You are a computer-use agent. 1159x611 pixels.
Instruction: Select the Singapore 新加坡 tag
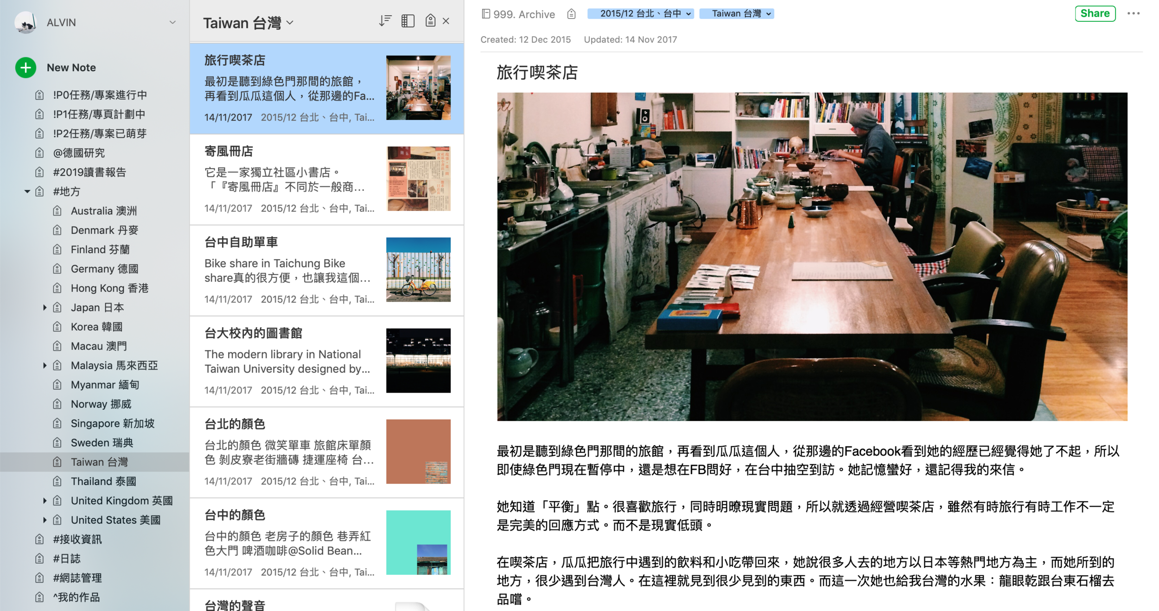113,424
